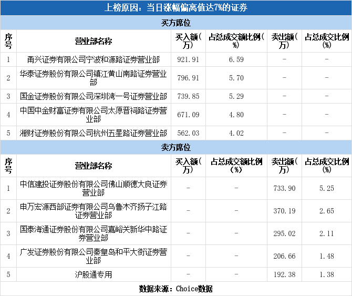This screenshot has width=352, height=296.
Task: Click buy amount 796.91
Action: (188, 78)
